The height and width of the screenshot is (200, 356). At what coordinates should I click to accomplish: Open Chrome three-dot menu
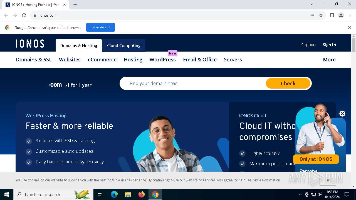tap(350, 15)
